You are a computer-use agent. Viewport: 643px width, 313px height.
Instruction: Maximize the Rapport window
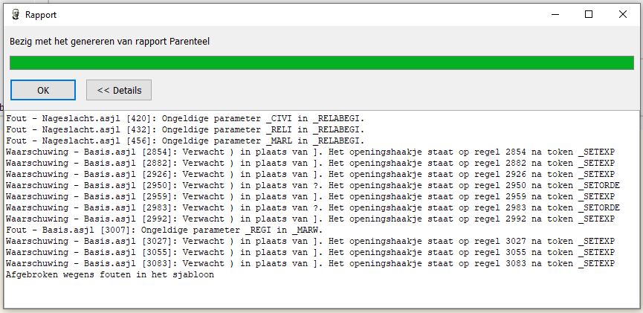[589, 14]
